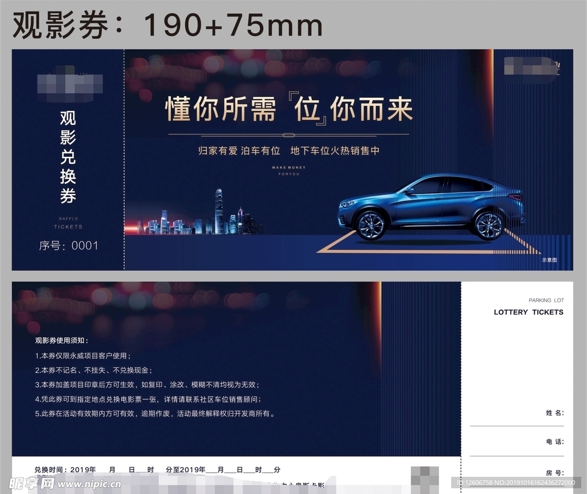Click the 房号 field label
The image size is (587, 494).
coord(554,473)
